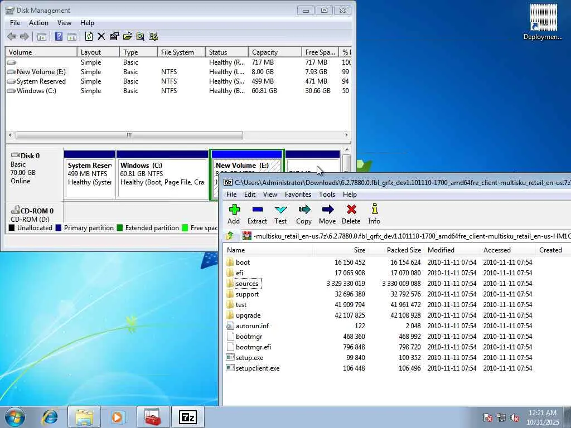Click the Open folder icon in Disk Management toolbar

click(x=127, y=36)
